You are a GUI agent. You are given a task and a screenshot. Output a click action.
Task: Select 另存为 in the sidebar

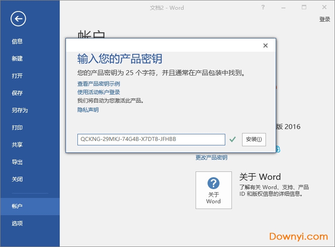pyautogui.click(x=19, y=110)
